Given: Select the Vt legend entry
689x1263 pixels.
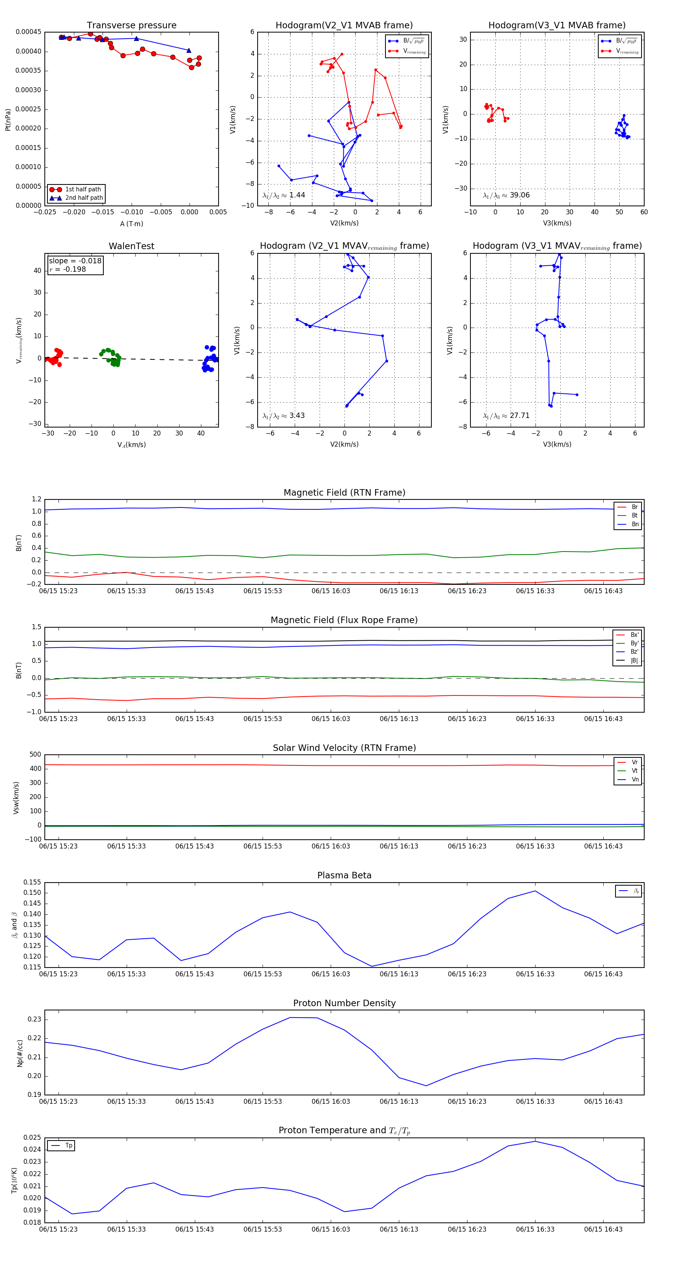Looking at the screenshot, I should click(x=628, y=771).
